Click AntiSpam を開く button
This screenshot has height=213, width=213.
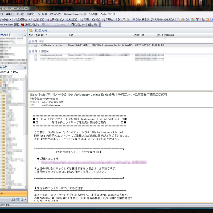tap(10, 24)
